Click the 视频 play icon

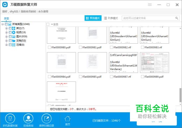pos(14,32)
